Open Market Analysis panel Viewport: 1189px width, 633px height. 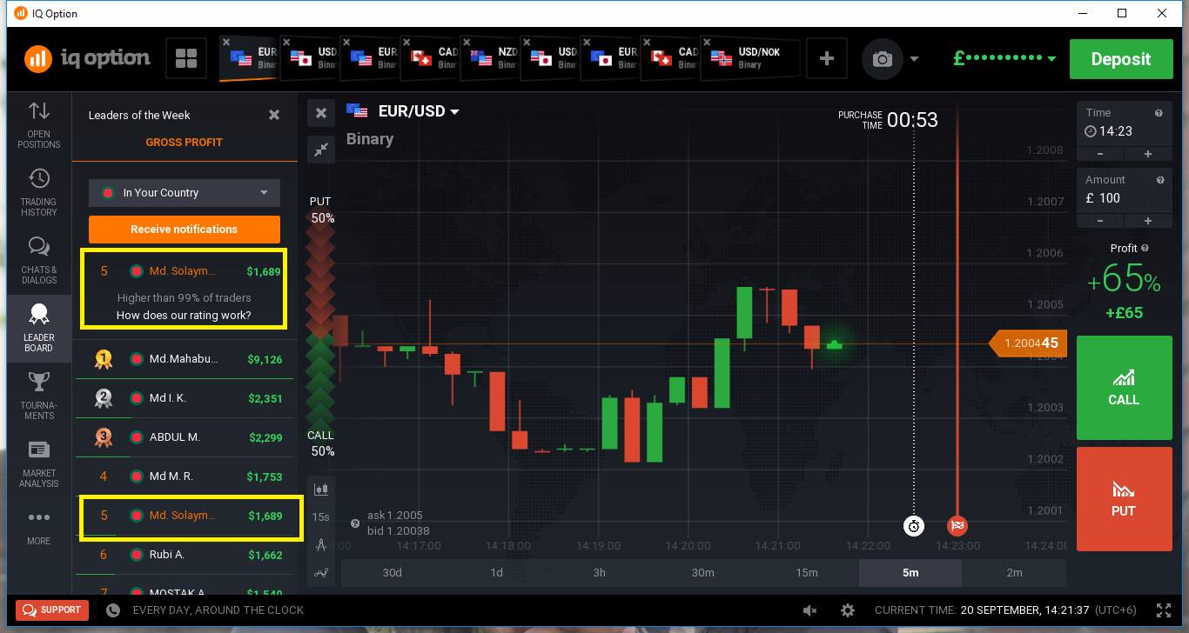pos(38,464)
